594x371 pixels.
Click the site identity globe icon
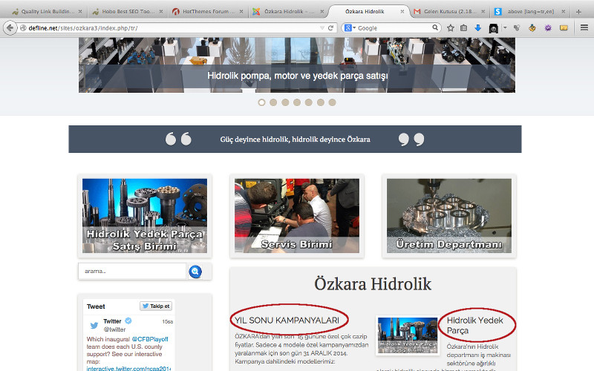coord(23,27)
